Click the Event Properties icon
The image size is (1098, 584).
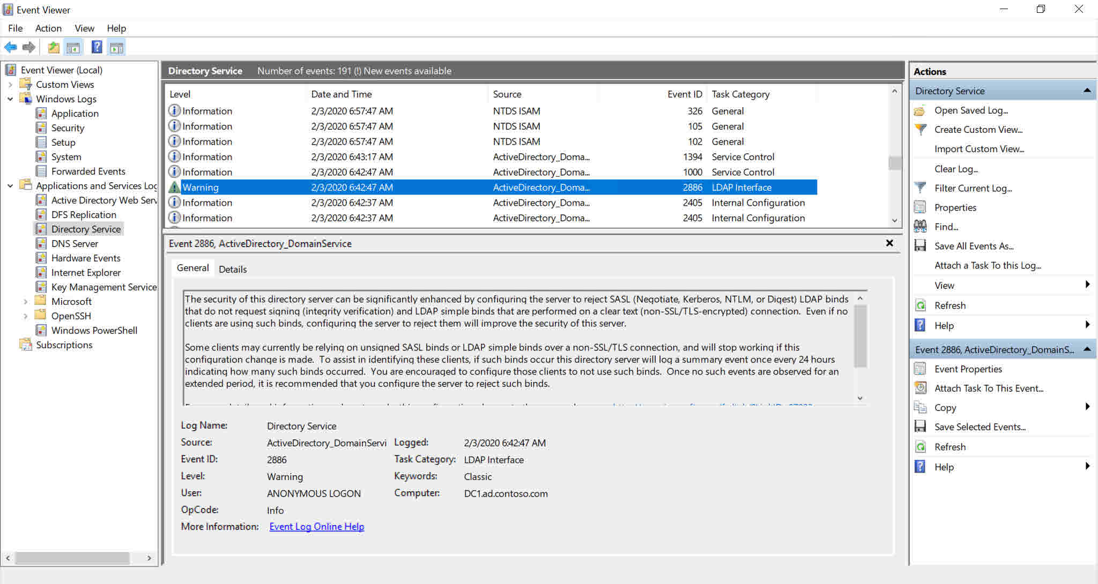coord(920,369)
